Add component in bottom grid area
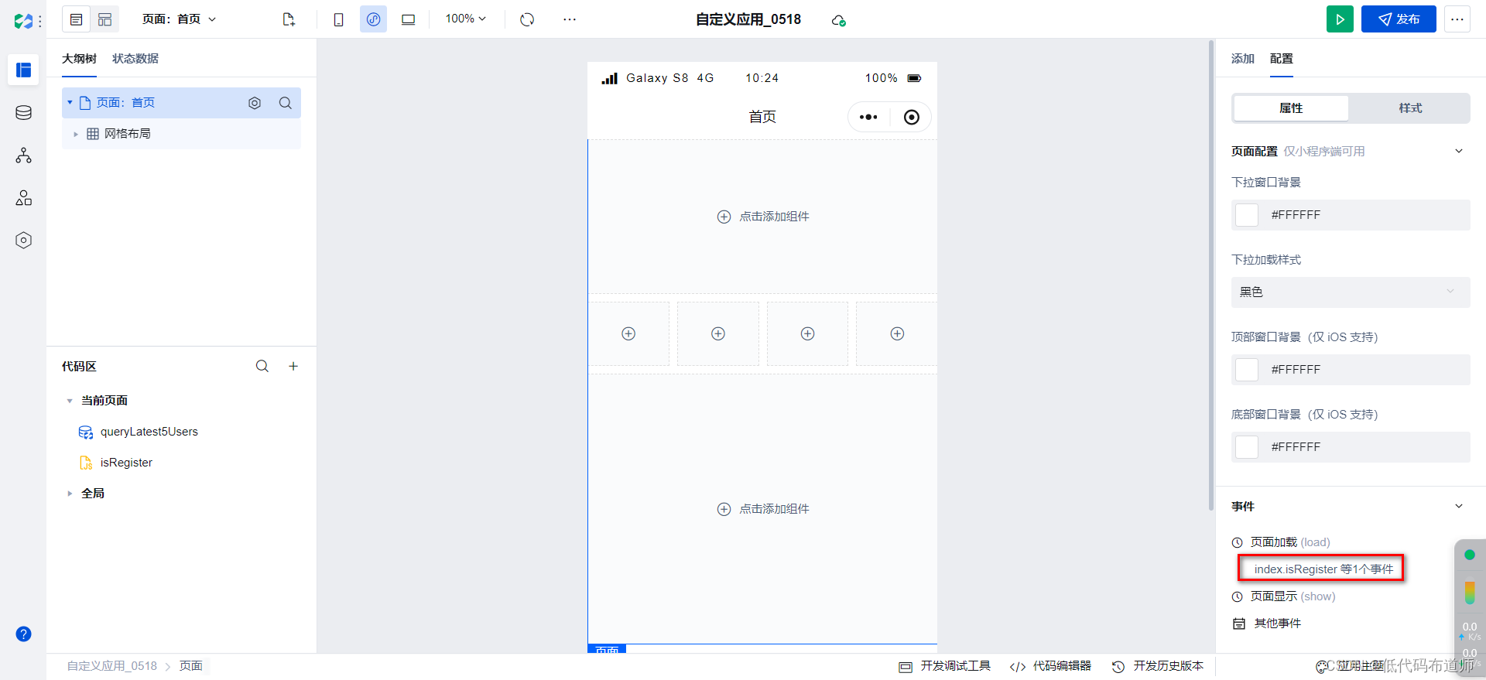The width and height of the screenshot is (1486, 680). 762,509
